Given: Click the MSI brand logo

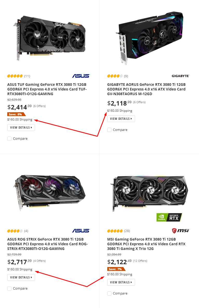Looking at the screenshot, I should pyautogui.click(x=181, y=230).
